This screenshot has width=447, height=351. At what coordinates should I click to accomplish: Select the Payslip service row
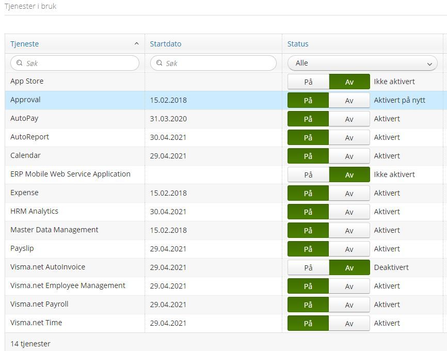pyautogui.click(x=226, y=249)
